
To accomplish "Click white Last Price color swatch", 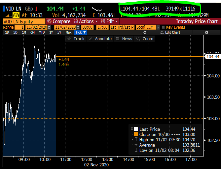I will [136, 129].
